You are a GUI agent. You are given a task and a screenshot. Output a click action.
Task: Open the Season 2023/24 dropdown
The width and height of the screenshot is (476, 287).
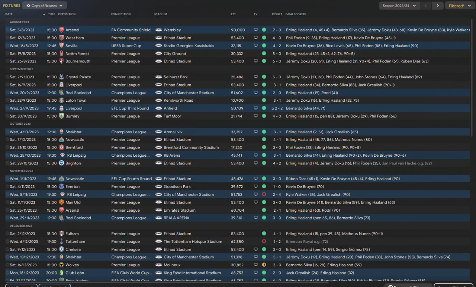pos(399,6)
